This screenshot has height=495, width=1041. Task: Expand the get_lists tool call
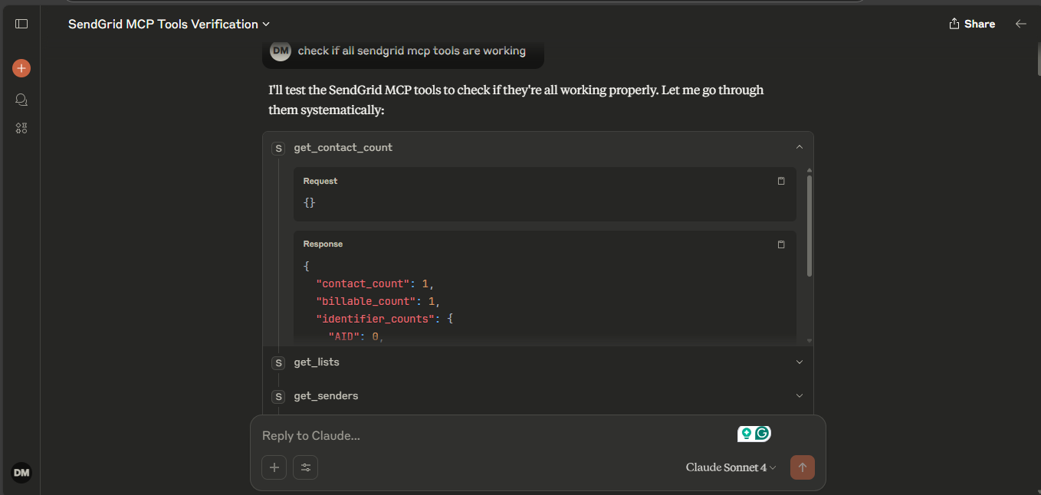pyautogui.click(x=800, y=361)
